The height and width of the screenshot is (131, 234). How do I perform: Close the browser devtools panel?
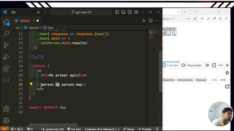(x=227, y=65)
